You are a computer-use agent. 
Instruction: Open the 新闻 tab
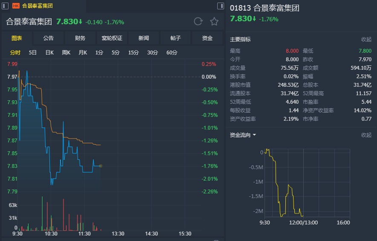[x=144, y=38]
